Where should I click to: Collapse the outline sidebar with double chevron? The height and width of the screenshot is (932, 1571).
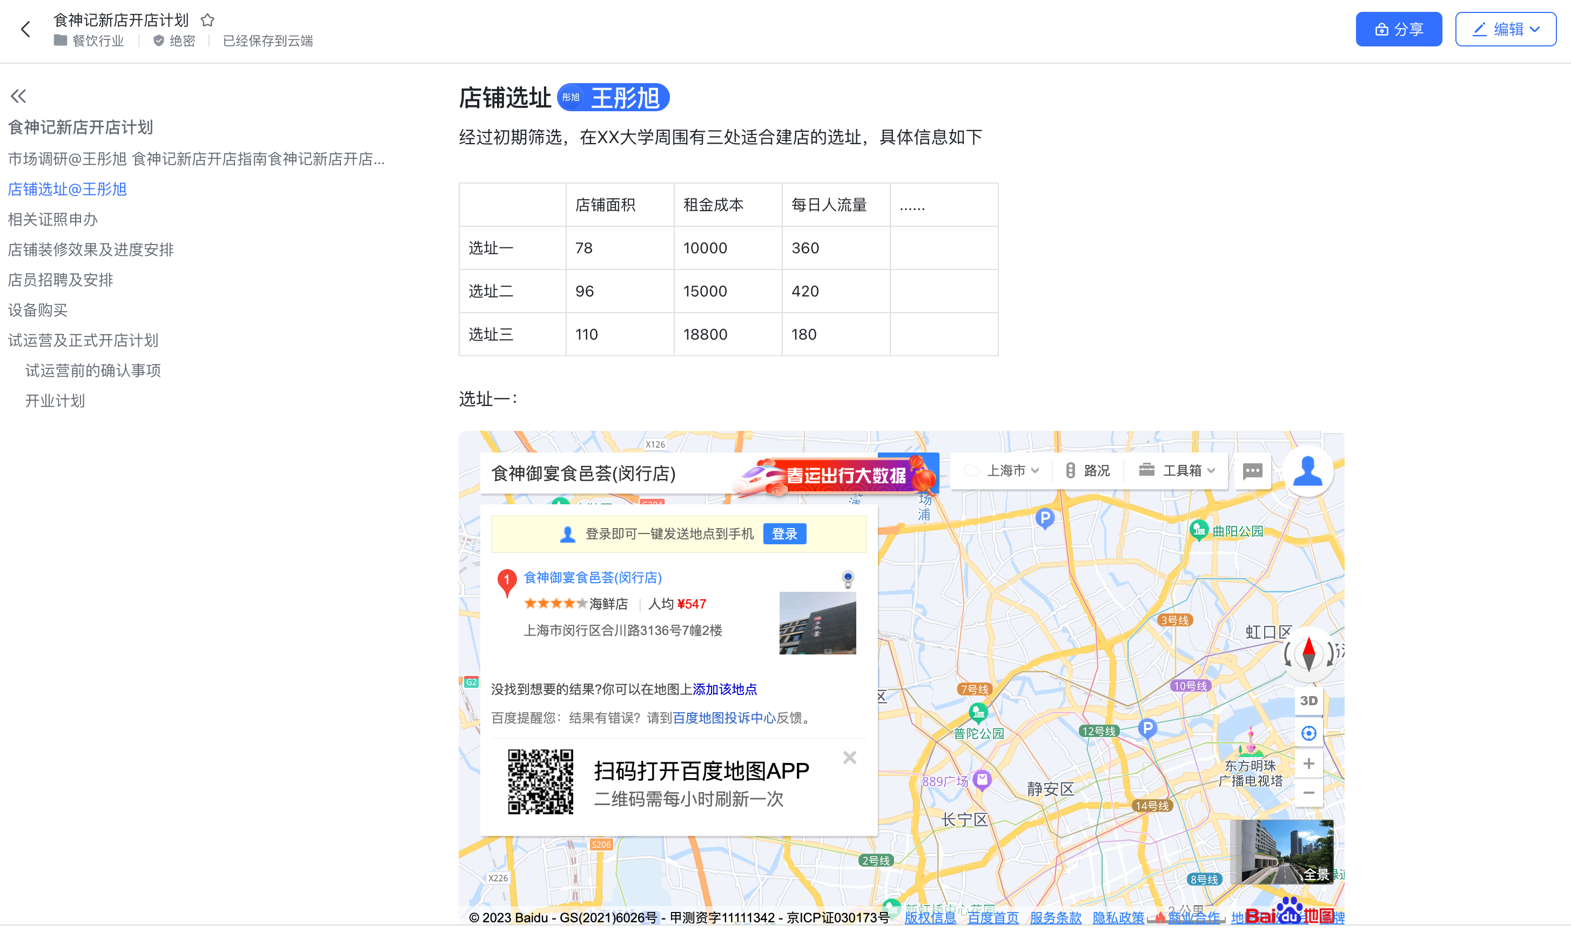click(18, 96)
